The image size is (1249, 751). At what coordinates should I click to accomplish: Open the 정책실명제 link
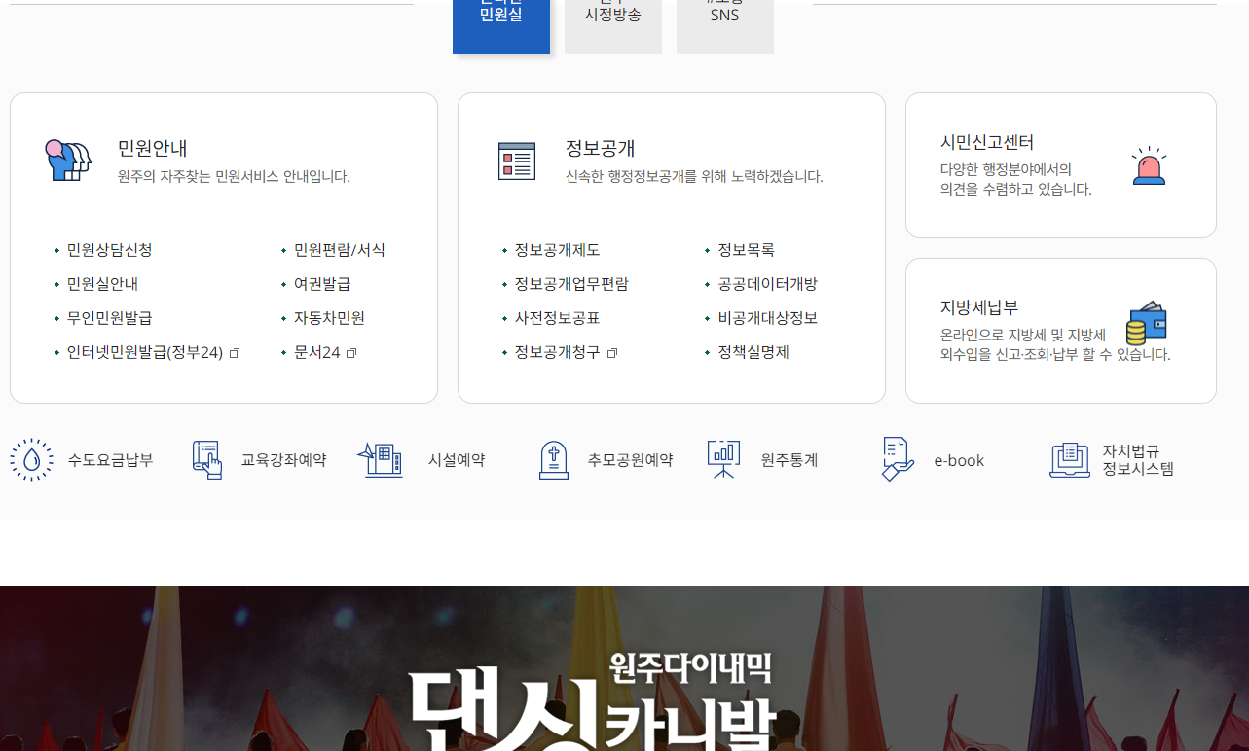[753, 352]
